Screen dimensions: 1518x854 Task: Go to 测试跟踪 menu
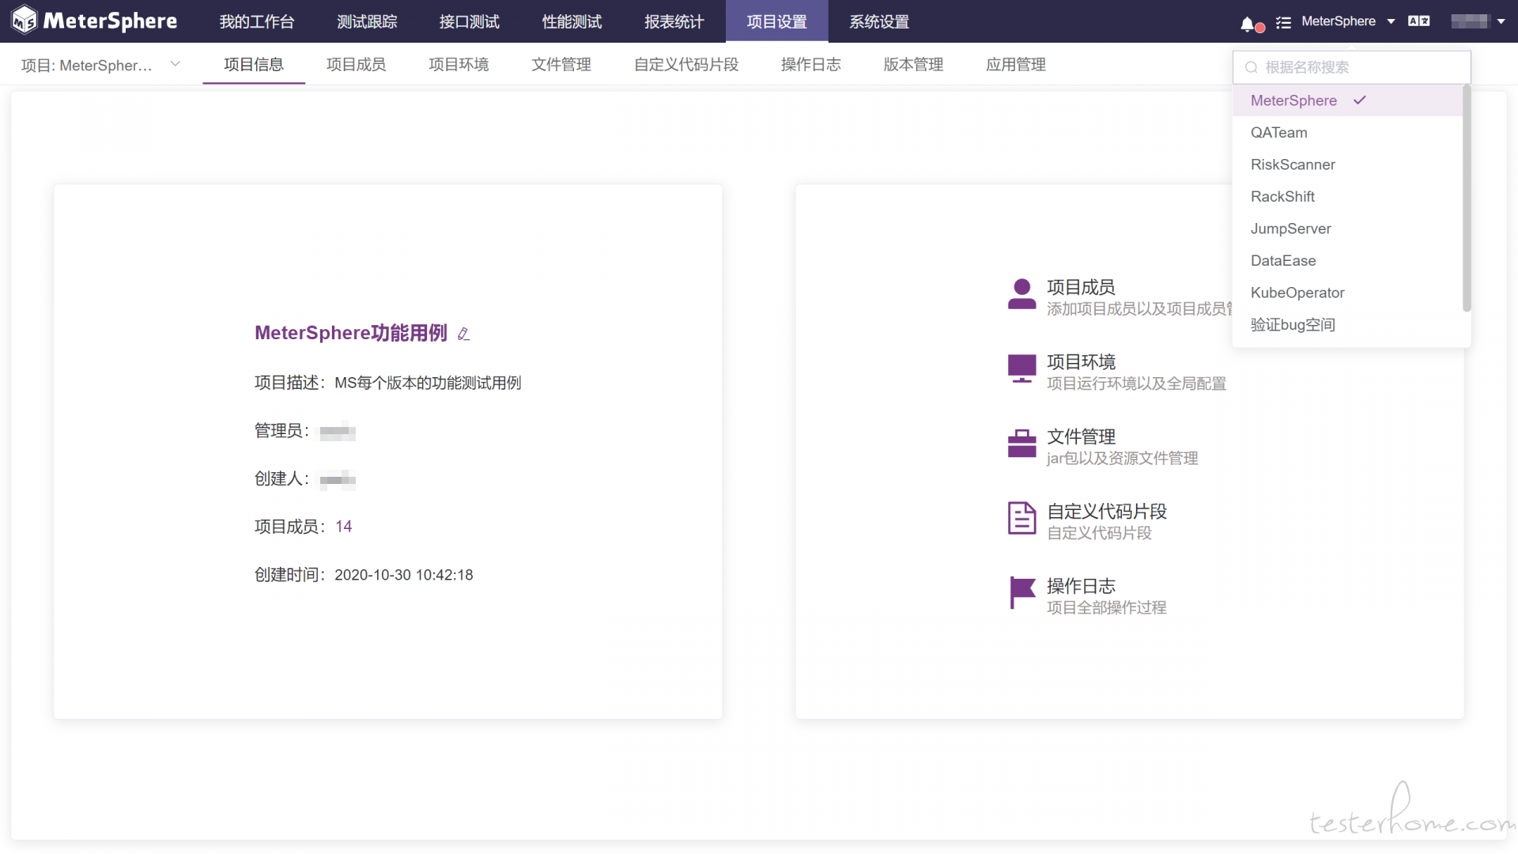pos(367,21)
